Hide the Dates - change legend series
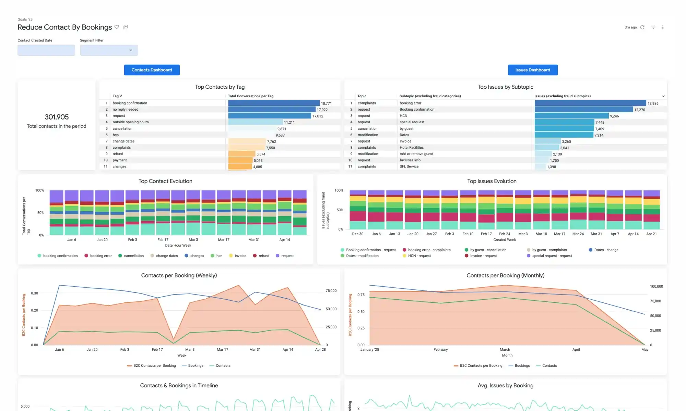Viewport: 686px width, 411px height. (606, 250)
